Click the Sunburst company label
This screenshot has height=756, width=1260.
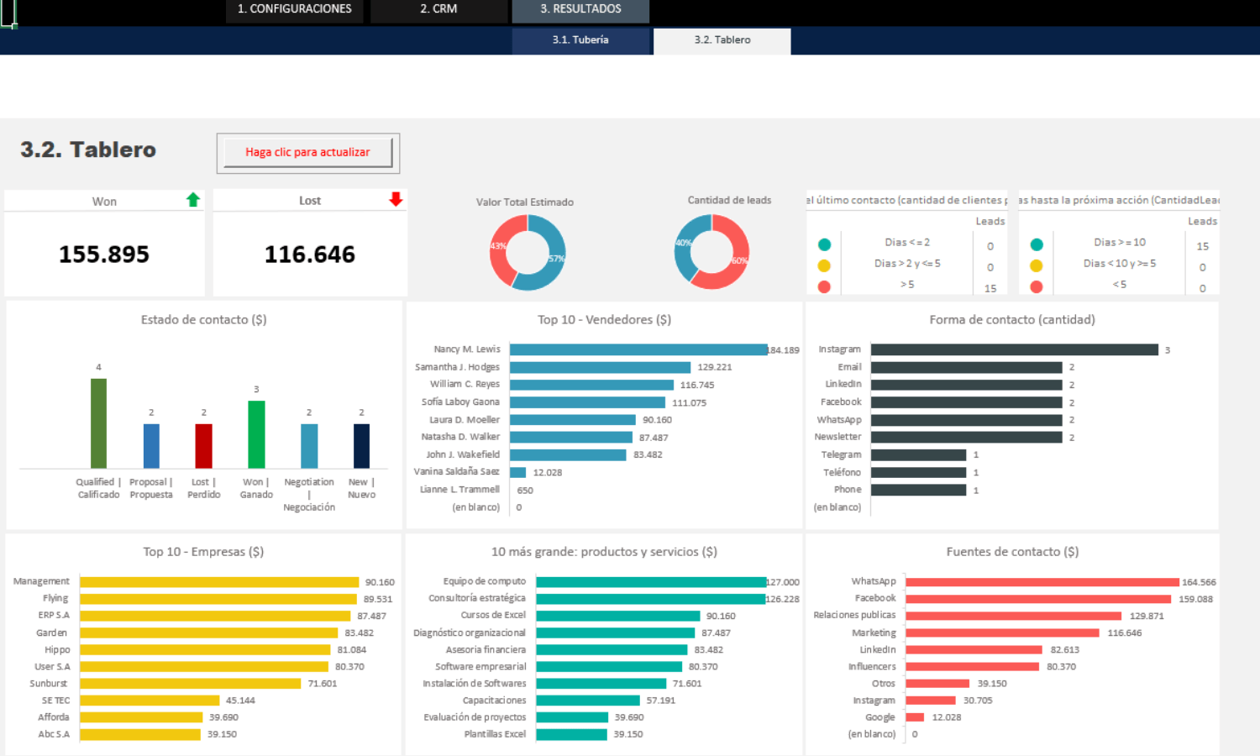click(48, 683)
